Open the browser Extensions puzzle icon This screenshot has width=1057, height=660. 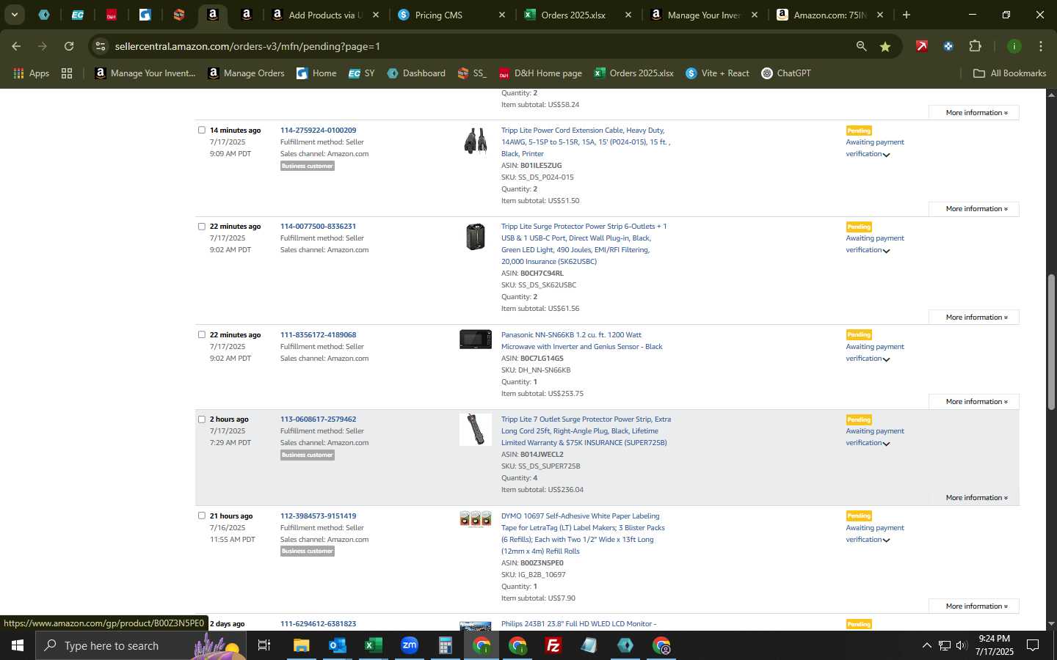[x=975, y=46]
